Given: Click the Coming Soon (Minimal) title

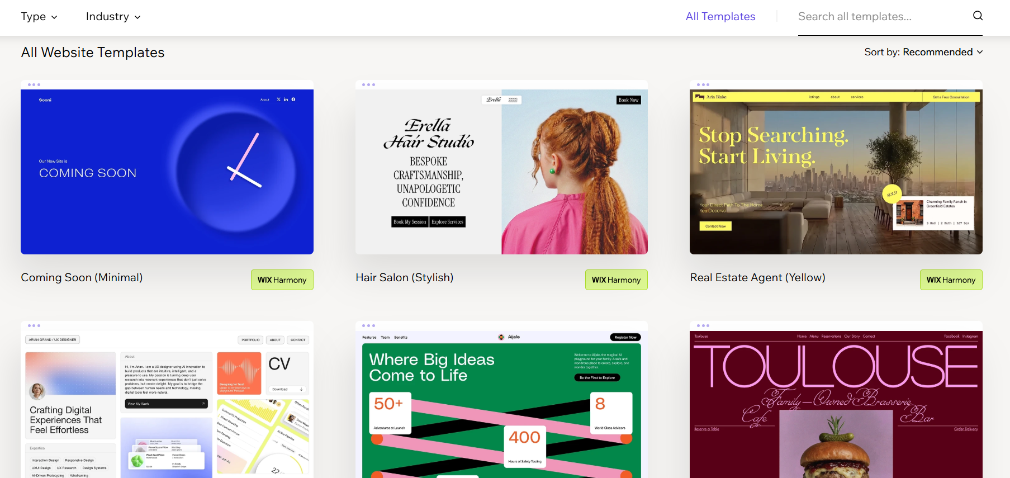Looking at the screenshot, I should [x=82, y=277].
